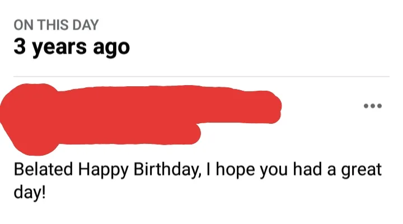Click the word "years" in the heading

click(x=60, y=48)
